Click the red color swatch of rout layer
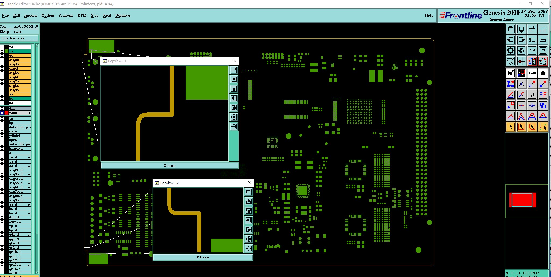The image size is (551, 277). [6, 113]
